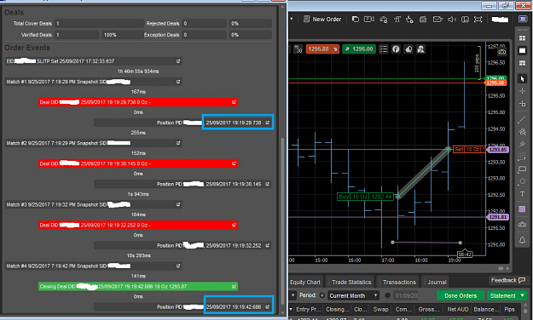
Task: Open link icon on green Closing Deal row
Action: 234,287
